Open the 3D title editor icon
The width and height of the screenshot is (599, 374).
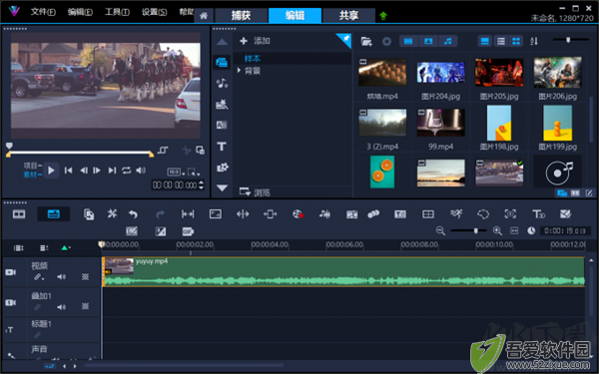539,214
